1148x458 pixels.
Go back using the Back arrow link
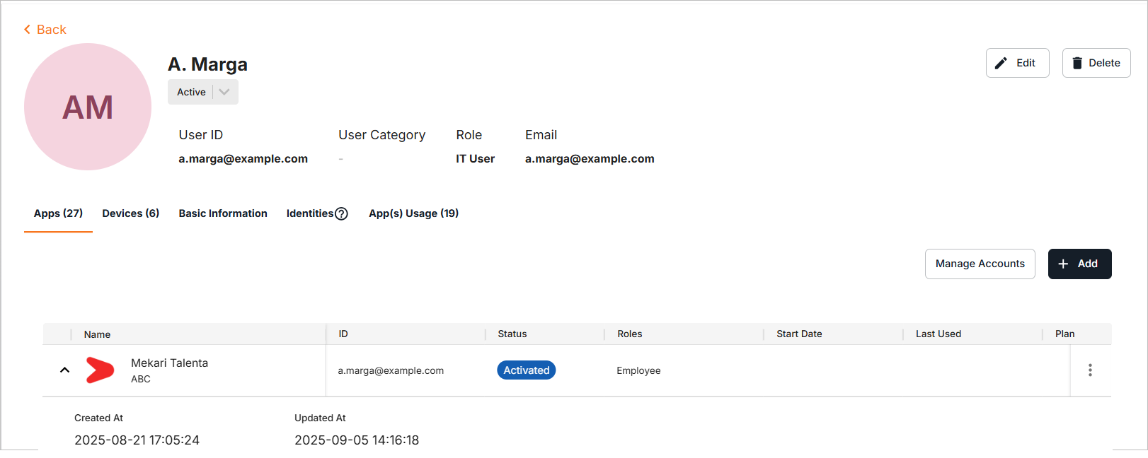pyautogui.click(x=45, y=30)
